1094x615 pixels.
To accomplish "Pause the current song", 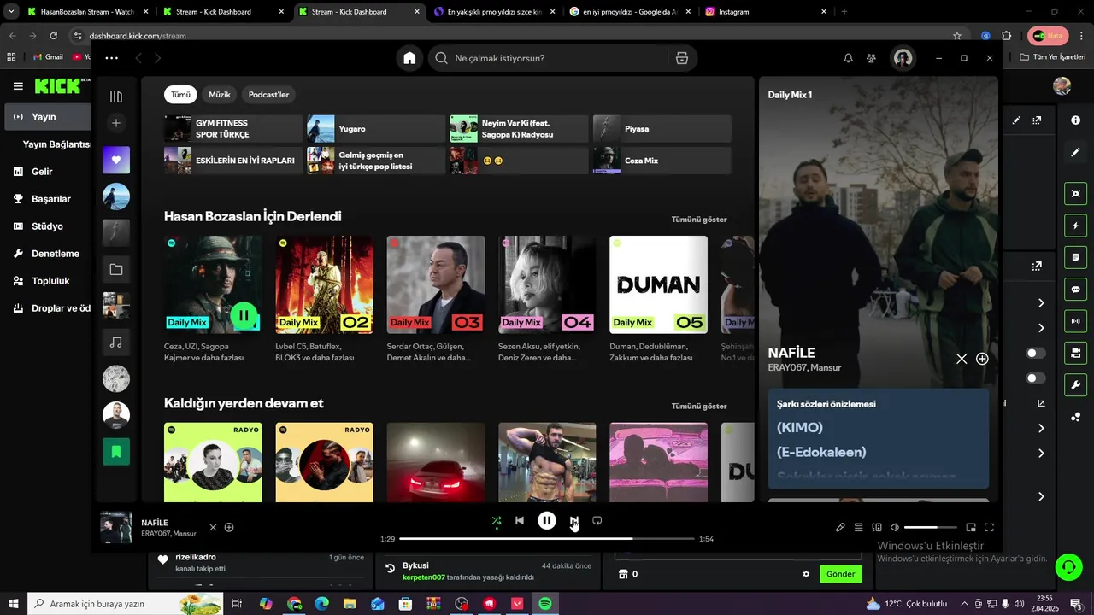I will [547, 520].
